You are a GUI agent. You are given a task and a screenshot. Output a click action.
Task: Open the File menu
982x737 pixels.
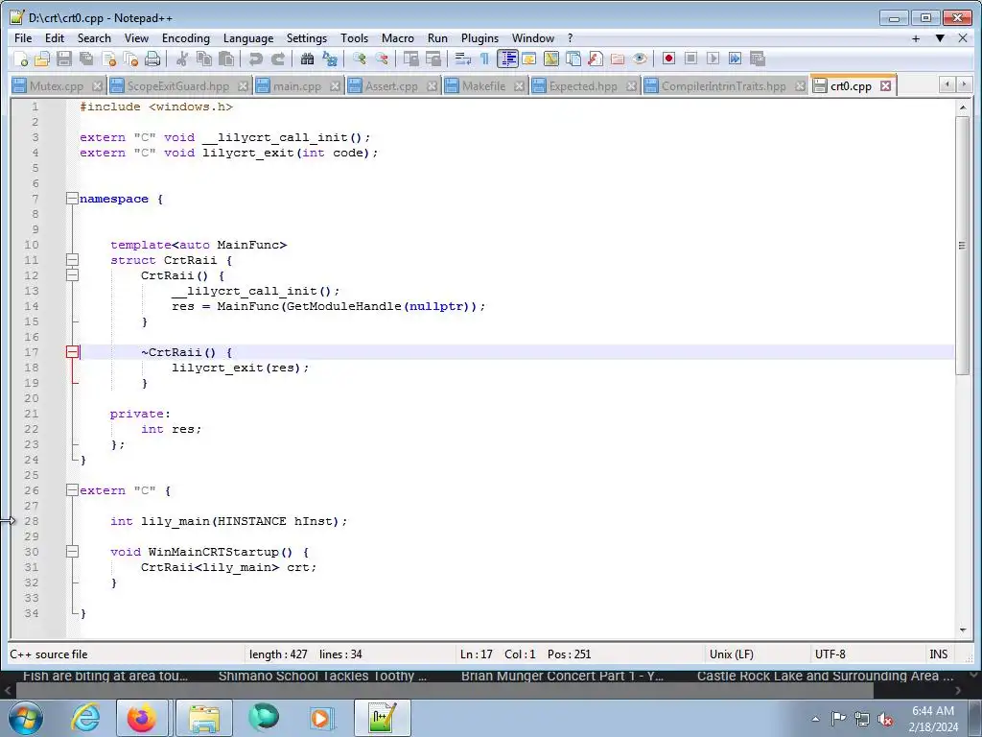pyautogui.click(x=23, y=38)
